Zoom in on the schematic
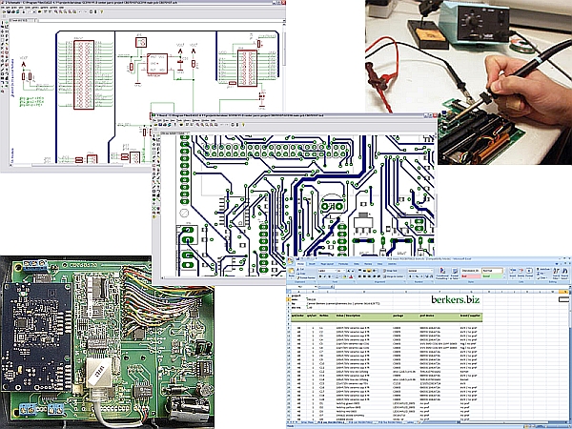Image resolution: width=572 pixels, height=429 pixels. [60, 11]
